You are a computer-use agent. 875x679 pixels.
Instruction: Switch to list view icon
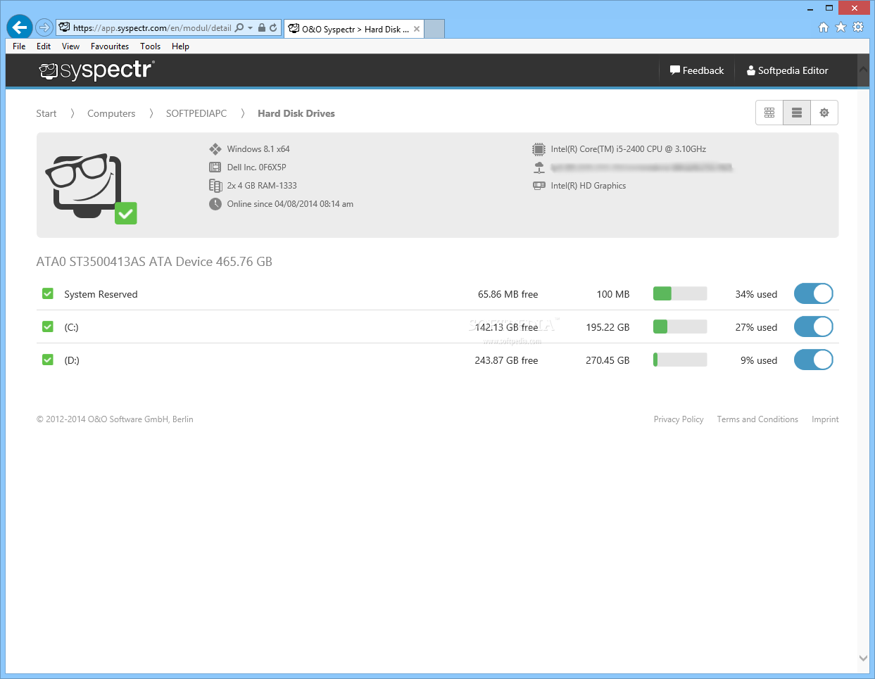click(797, 113)
